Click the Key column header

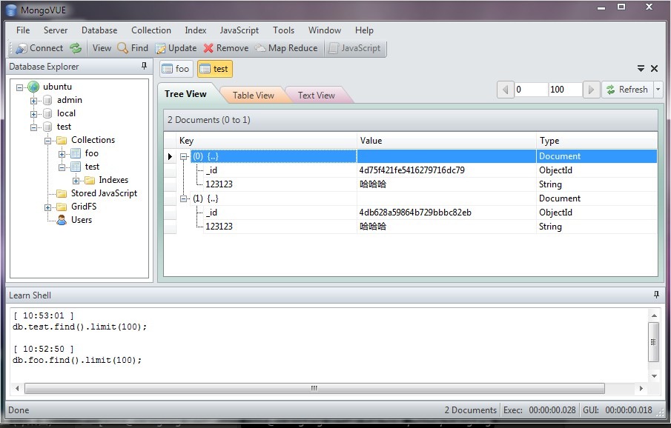coord(267,141)
